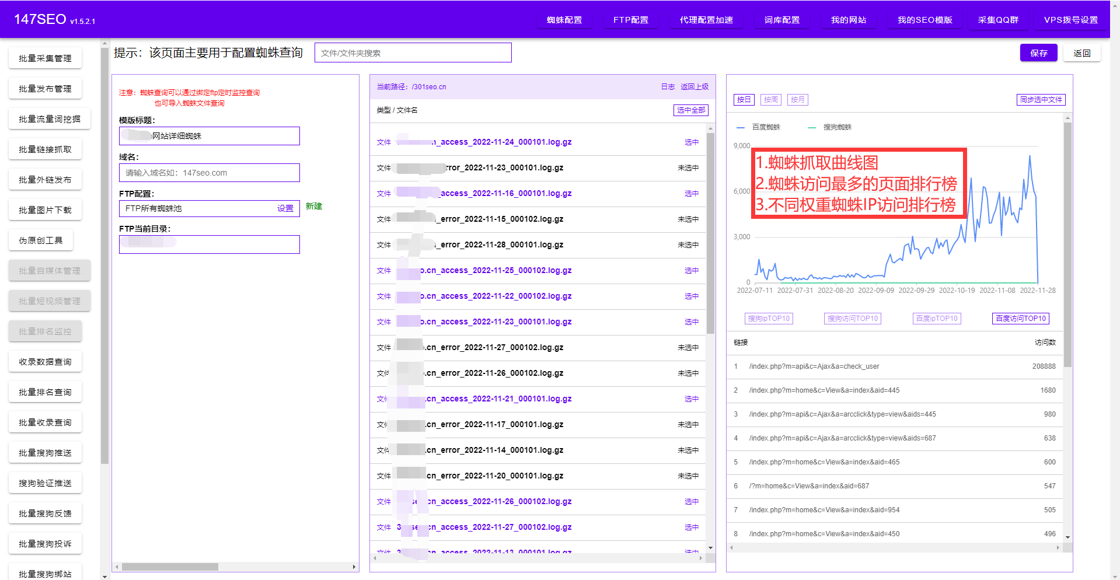This screenshot has width=1120, height=580.
Task: Toggle 选中 for access_2022-11-22_000102.log.gz
Action: (x=692, y=296)
